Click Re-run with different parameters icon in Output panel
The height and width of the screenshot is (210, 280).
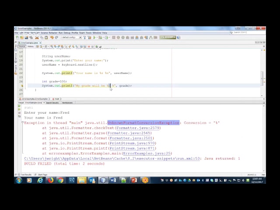[x=19, y=109]
